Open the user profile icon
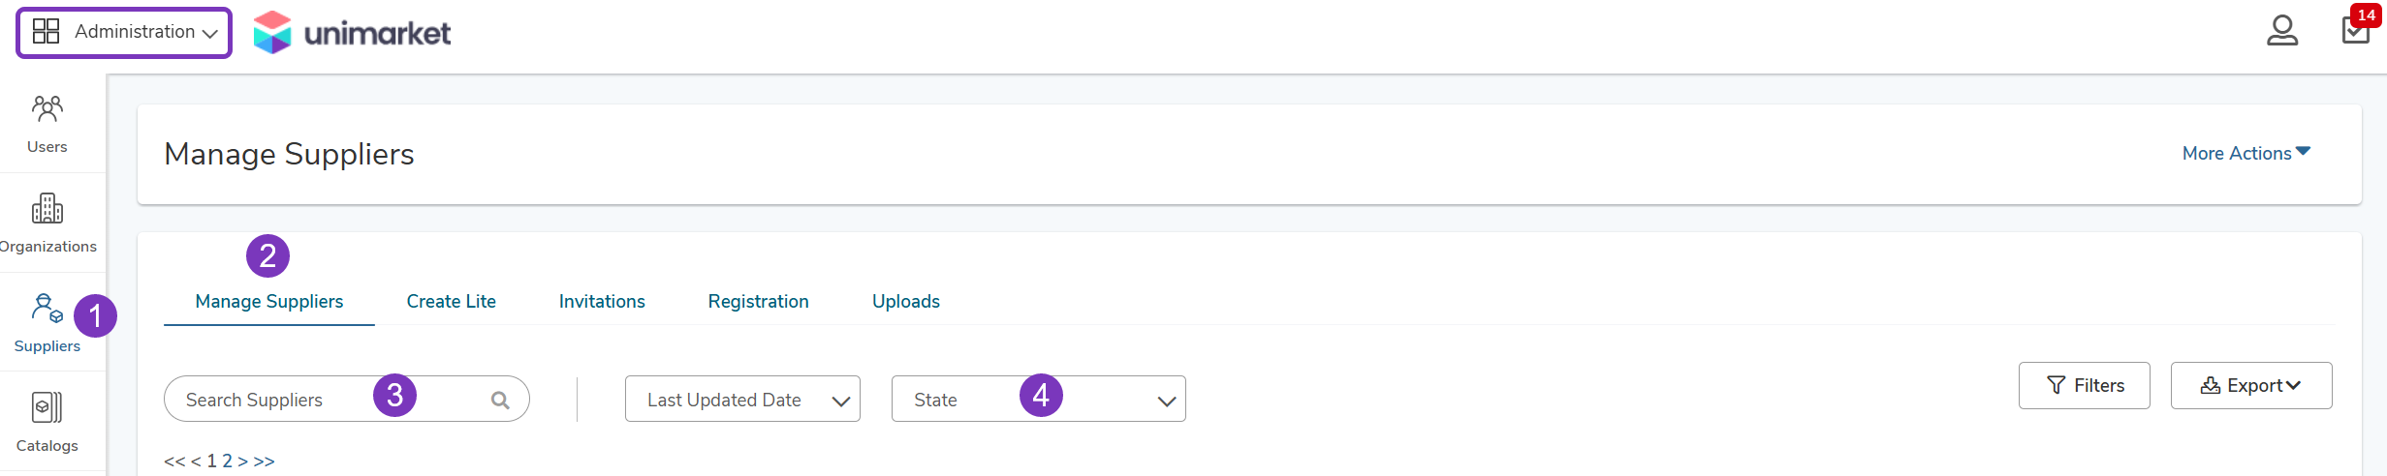Screen dimensions: 2387x476 (2281, 30)
